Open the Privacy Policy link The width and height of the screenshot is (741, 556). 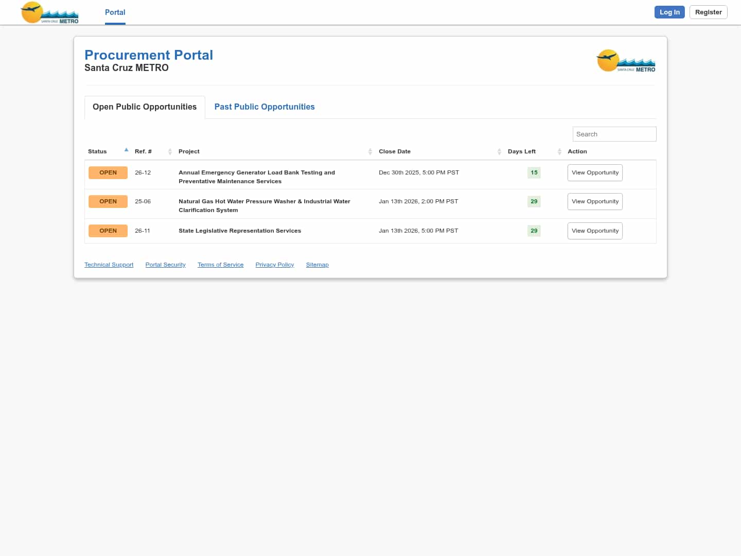[x=274, y=265]
